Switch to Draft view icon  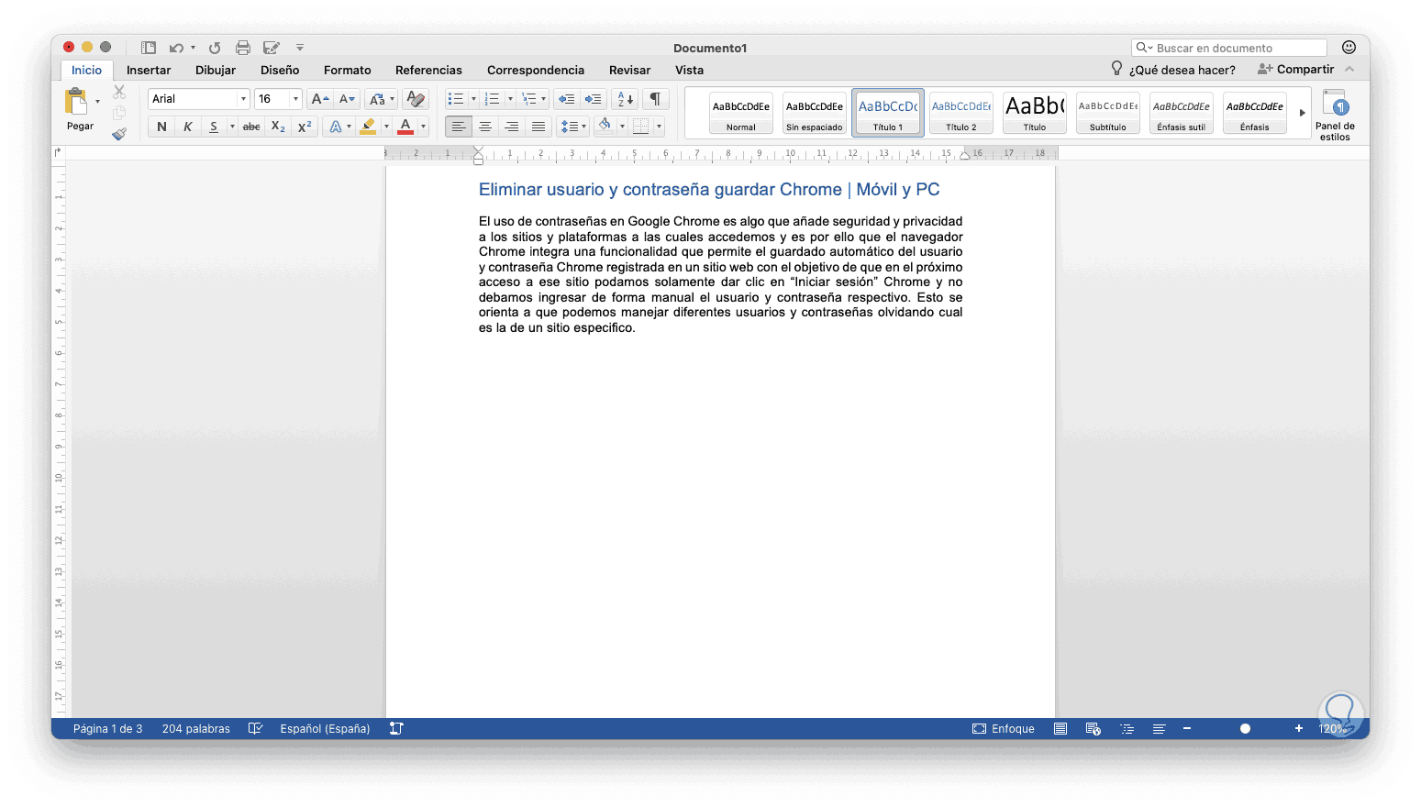(1160, 729)
